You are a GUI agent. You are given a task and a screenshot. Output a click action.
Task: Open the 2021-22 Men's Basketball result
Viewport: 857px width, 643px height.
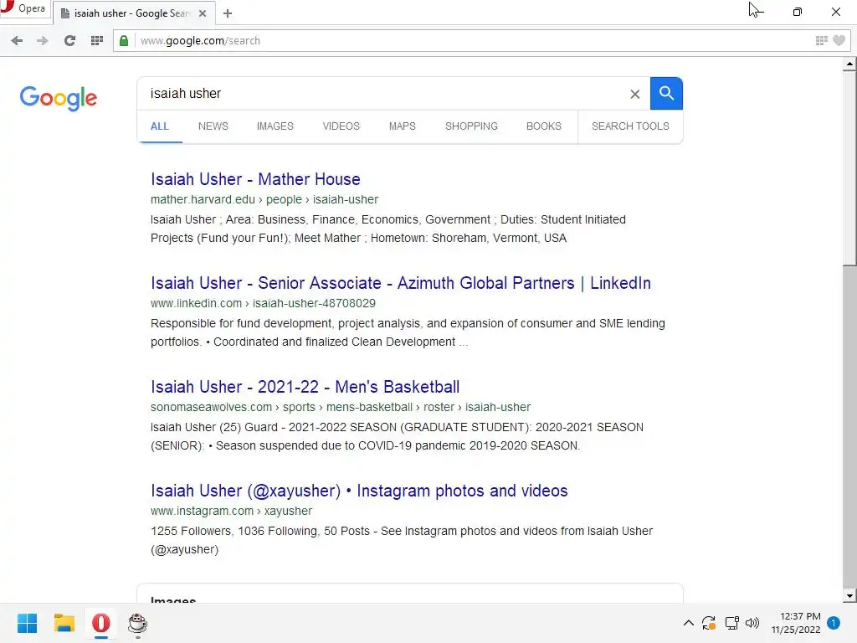(305, 387)
